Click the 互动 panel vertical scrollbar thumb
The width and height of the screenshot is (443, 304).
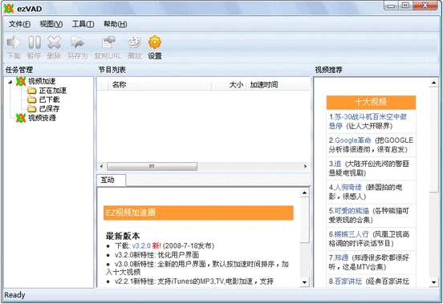click(x=304, y=220)
